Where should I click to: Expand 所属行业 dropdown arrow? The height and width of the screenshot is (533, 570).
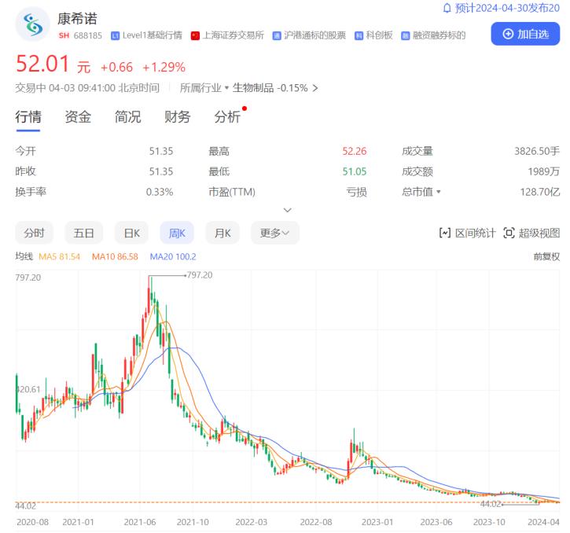[226, 88]
